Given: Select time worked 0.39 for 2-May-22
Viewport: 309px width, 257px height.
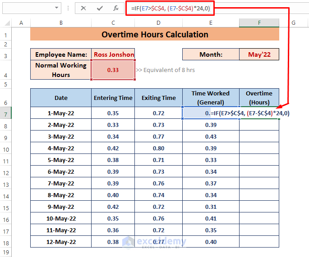Looking at the screenshot, I should (x=211, y=125).
